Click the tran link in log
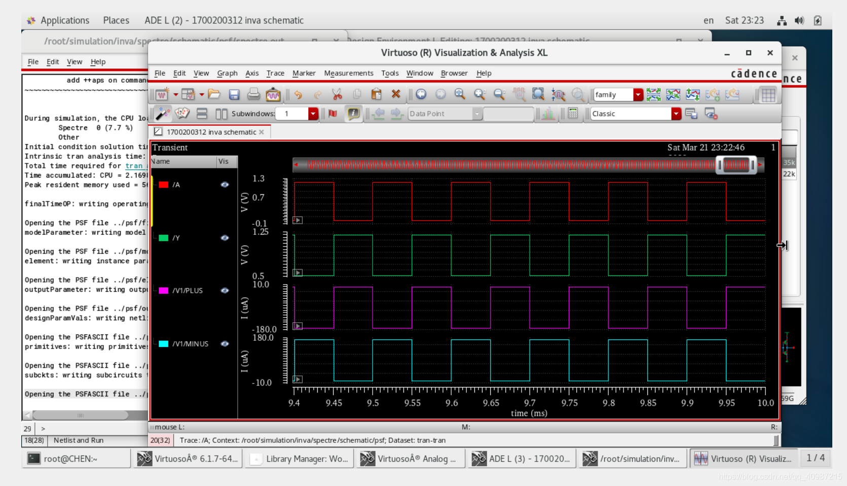 pyautogui.click(x=134, y=166)
